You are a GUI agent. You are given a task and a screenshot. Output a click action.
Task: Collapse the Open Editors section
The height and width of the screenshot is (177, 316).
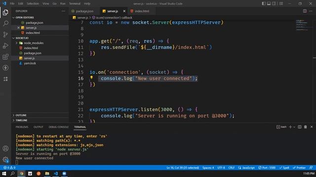pyautogui.click(x=24, y=18)
